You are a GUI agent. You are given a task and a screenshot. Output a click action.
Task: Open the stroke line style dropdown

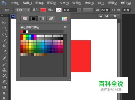88,10
